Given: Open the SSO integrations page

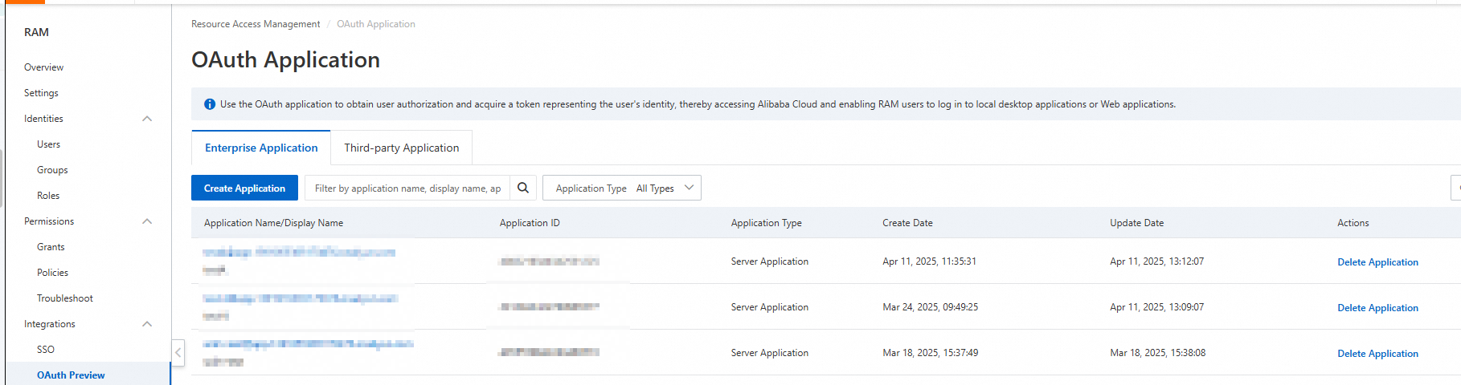Looking at the screenshot, I should tap(46, 350).
